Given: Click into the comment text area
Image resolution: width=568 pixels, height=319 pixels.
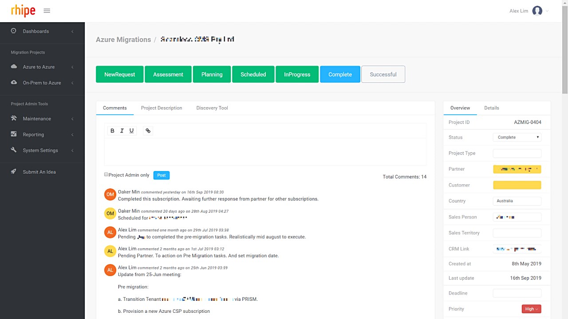Looking at the screenshot, I should click(x=265, y=152).
